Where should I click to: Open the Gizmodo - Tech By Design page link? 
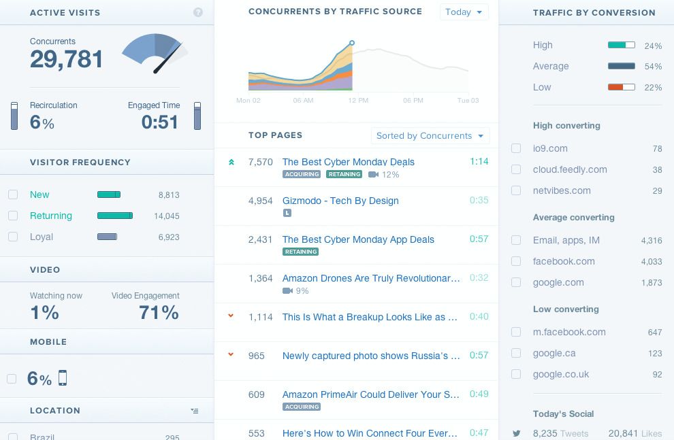340,201
